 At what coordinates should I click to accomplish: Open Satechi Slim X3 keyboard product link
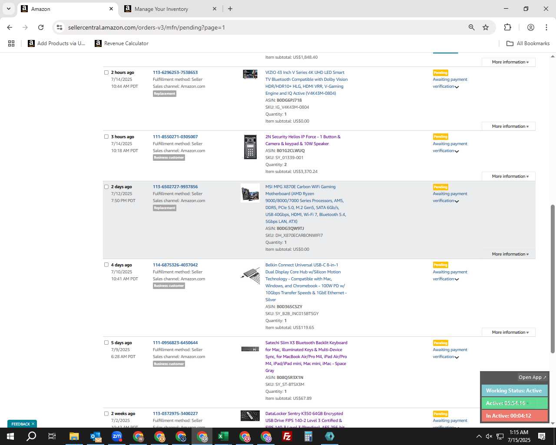[306, 356]
